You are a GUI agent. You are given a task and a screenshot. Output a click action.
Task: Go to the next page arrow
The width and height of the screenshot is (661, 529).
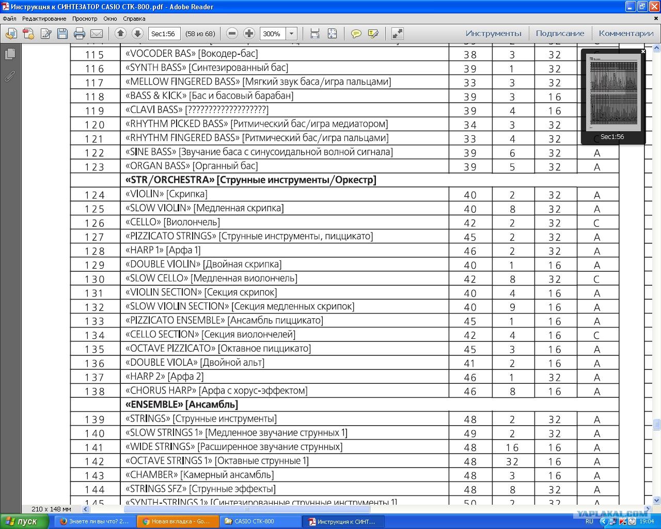137,34
